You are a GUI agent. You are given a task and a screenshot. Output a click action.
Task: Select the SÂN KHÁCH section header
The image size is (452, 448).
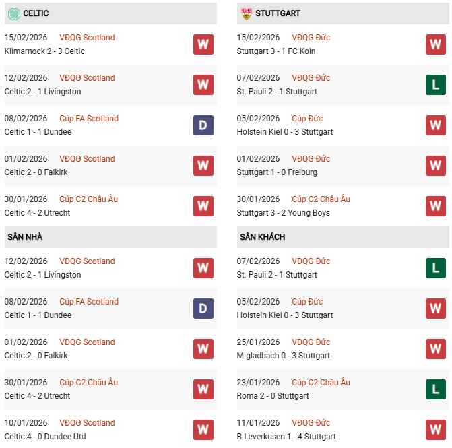[262, 237]
